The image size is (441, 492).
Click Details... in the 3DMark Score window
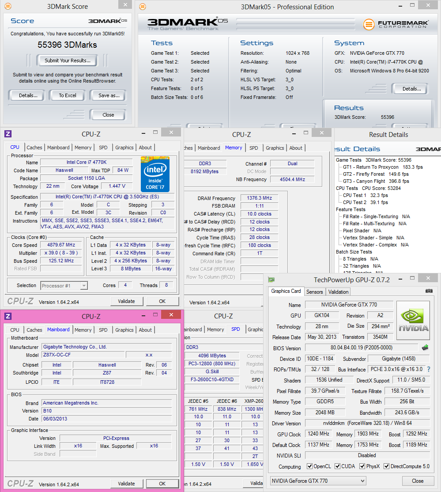(x=28, y=95)
